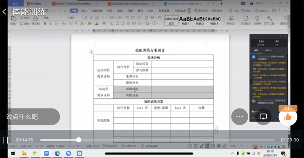Click the table move handle icon
Screen dimensions: 304x158
point(91,52)
